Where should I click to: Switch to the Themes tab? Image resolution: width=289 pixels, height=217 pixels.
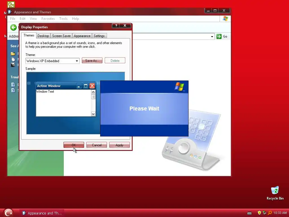coord(29,35)
